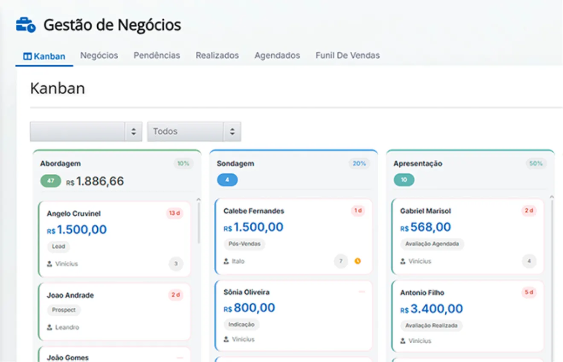The width and height of the screenshot is (563, 362).
Task: Open João Gomes's deal card
Action: pos(114,354)
